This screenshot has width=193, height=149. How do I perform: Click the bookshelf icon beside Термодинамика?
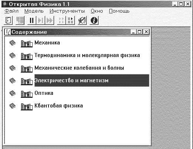tap(27, 56)
